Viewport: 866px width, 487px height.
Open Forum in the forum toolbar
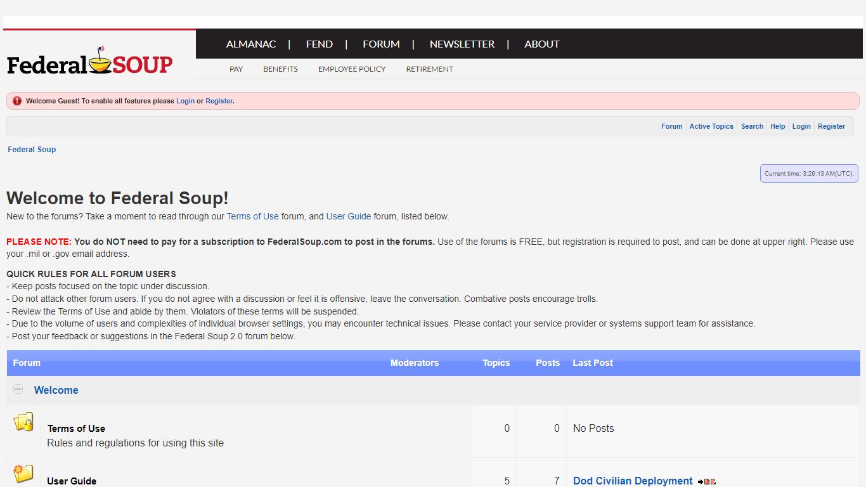pyautogui.click(x=672, y=126)
